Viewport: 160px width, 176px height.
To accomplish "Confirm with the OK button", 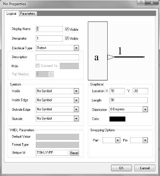I will 122,168.
